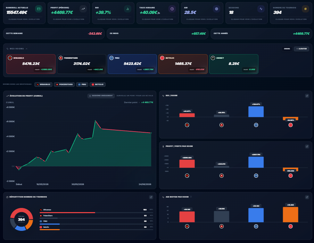Click the Ajouter room button
The height and width of the screenshot is (243, 314).
[301, 49]
